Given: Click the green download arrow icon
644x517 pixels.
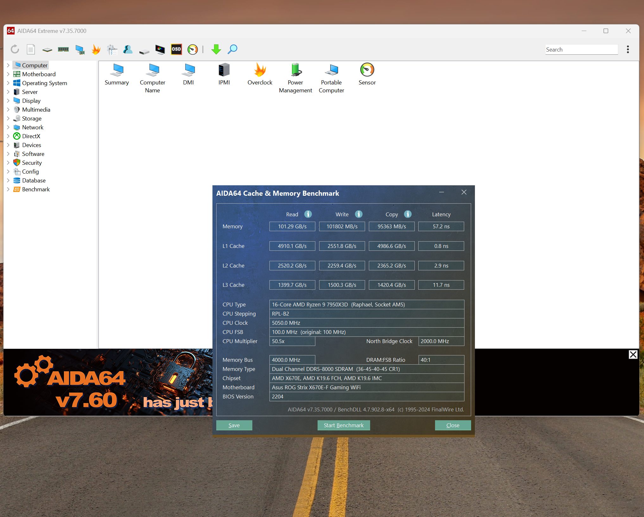Looking at the screenshot, I should pyautogui.click(x=216, y=49).
